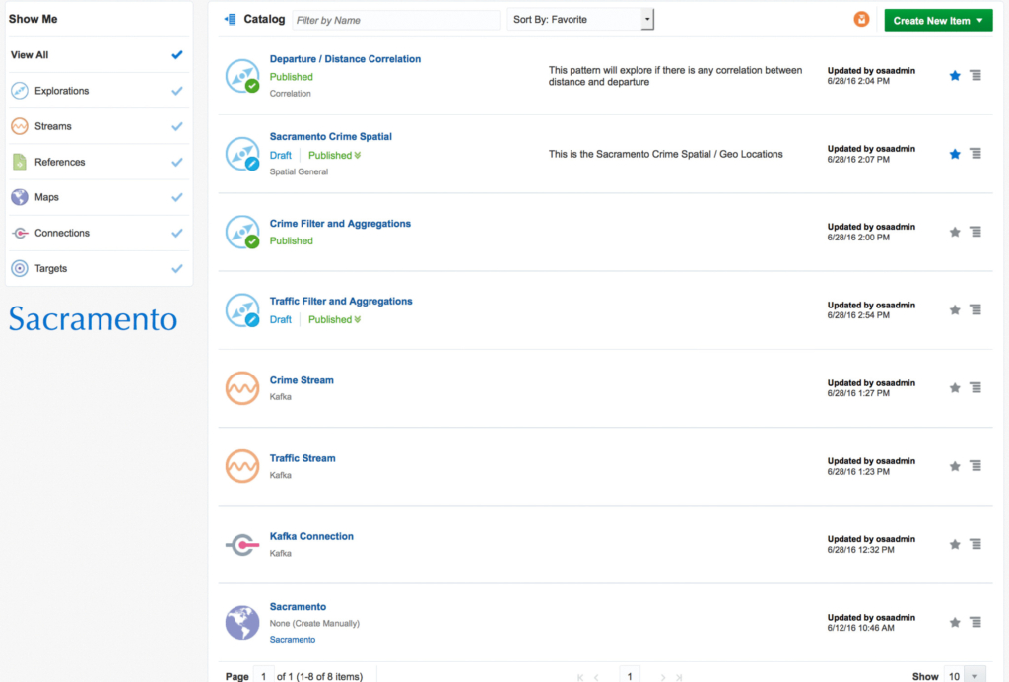Click Maps globe icon in sidebar
The height and width of the screenshot is (682, 1009).
20,197
